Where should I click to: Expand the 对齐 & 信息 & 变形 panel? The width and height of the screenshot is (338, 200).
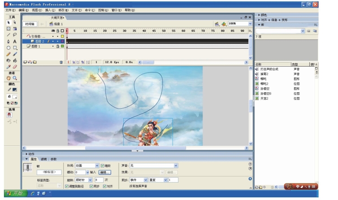pos(259,20)
